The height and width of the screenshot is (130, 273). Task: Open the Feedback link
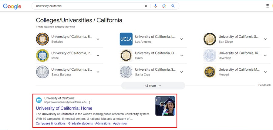pos(265,85)
